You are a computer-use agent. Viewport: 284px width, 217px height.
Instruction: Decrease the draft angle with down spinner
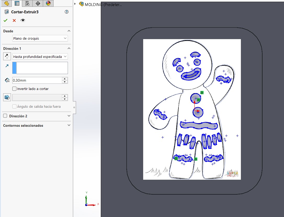coord(65,99)
